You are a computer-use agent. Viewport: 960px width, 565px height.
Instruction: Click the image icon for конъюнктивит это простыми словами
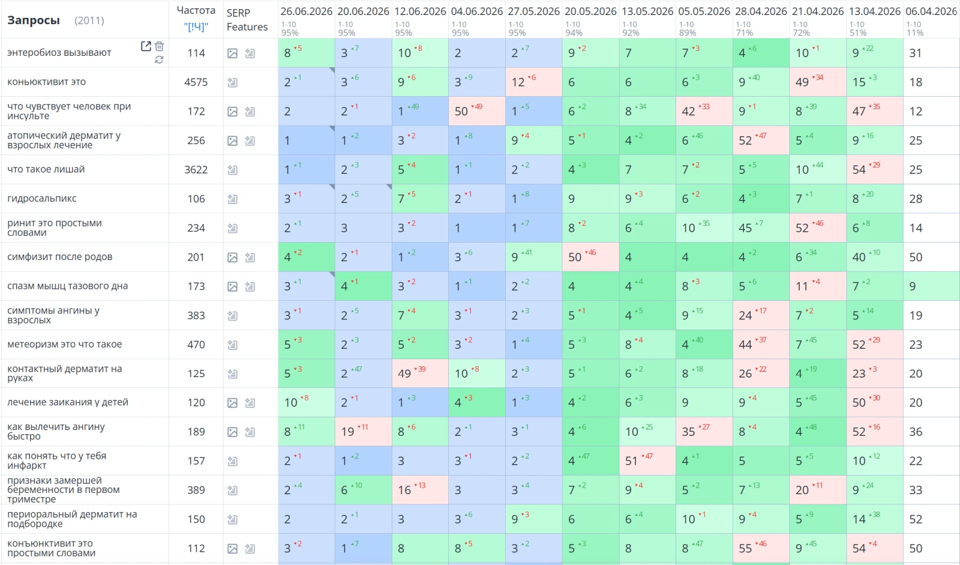pos(233,549)
